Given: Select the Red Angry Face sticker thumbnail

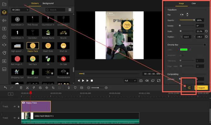Looking at the screenshot, I should coord(17,59).
